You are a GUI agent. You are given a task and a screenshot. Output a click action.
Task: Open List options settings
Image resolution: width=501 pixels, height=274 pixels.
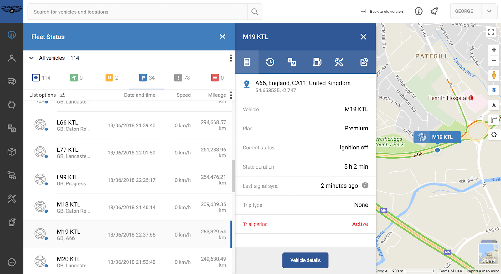47,95
